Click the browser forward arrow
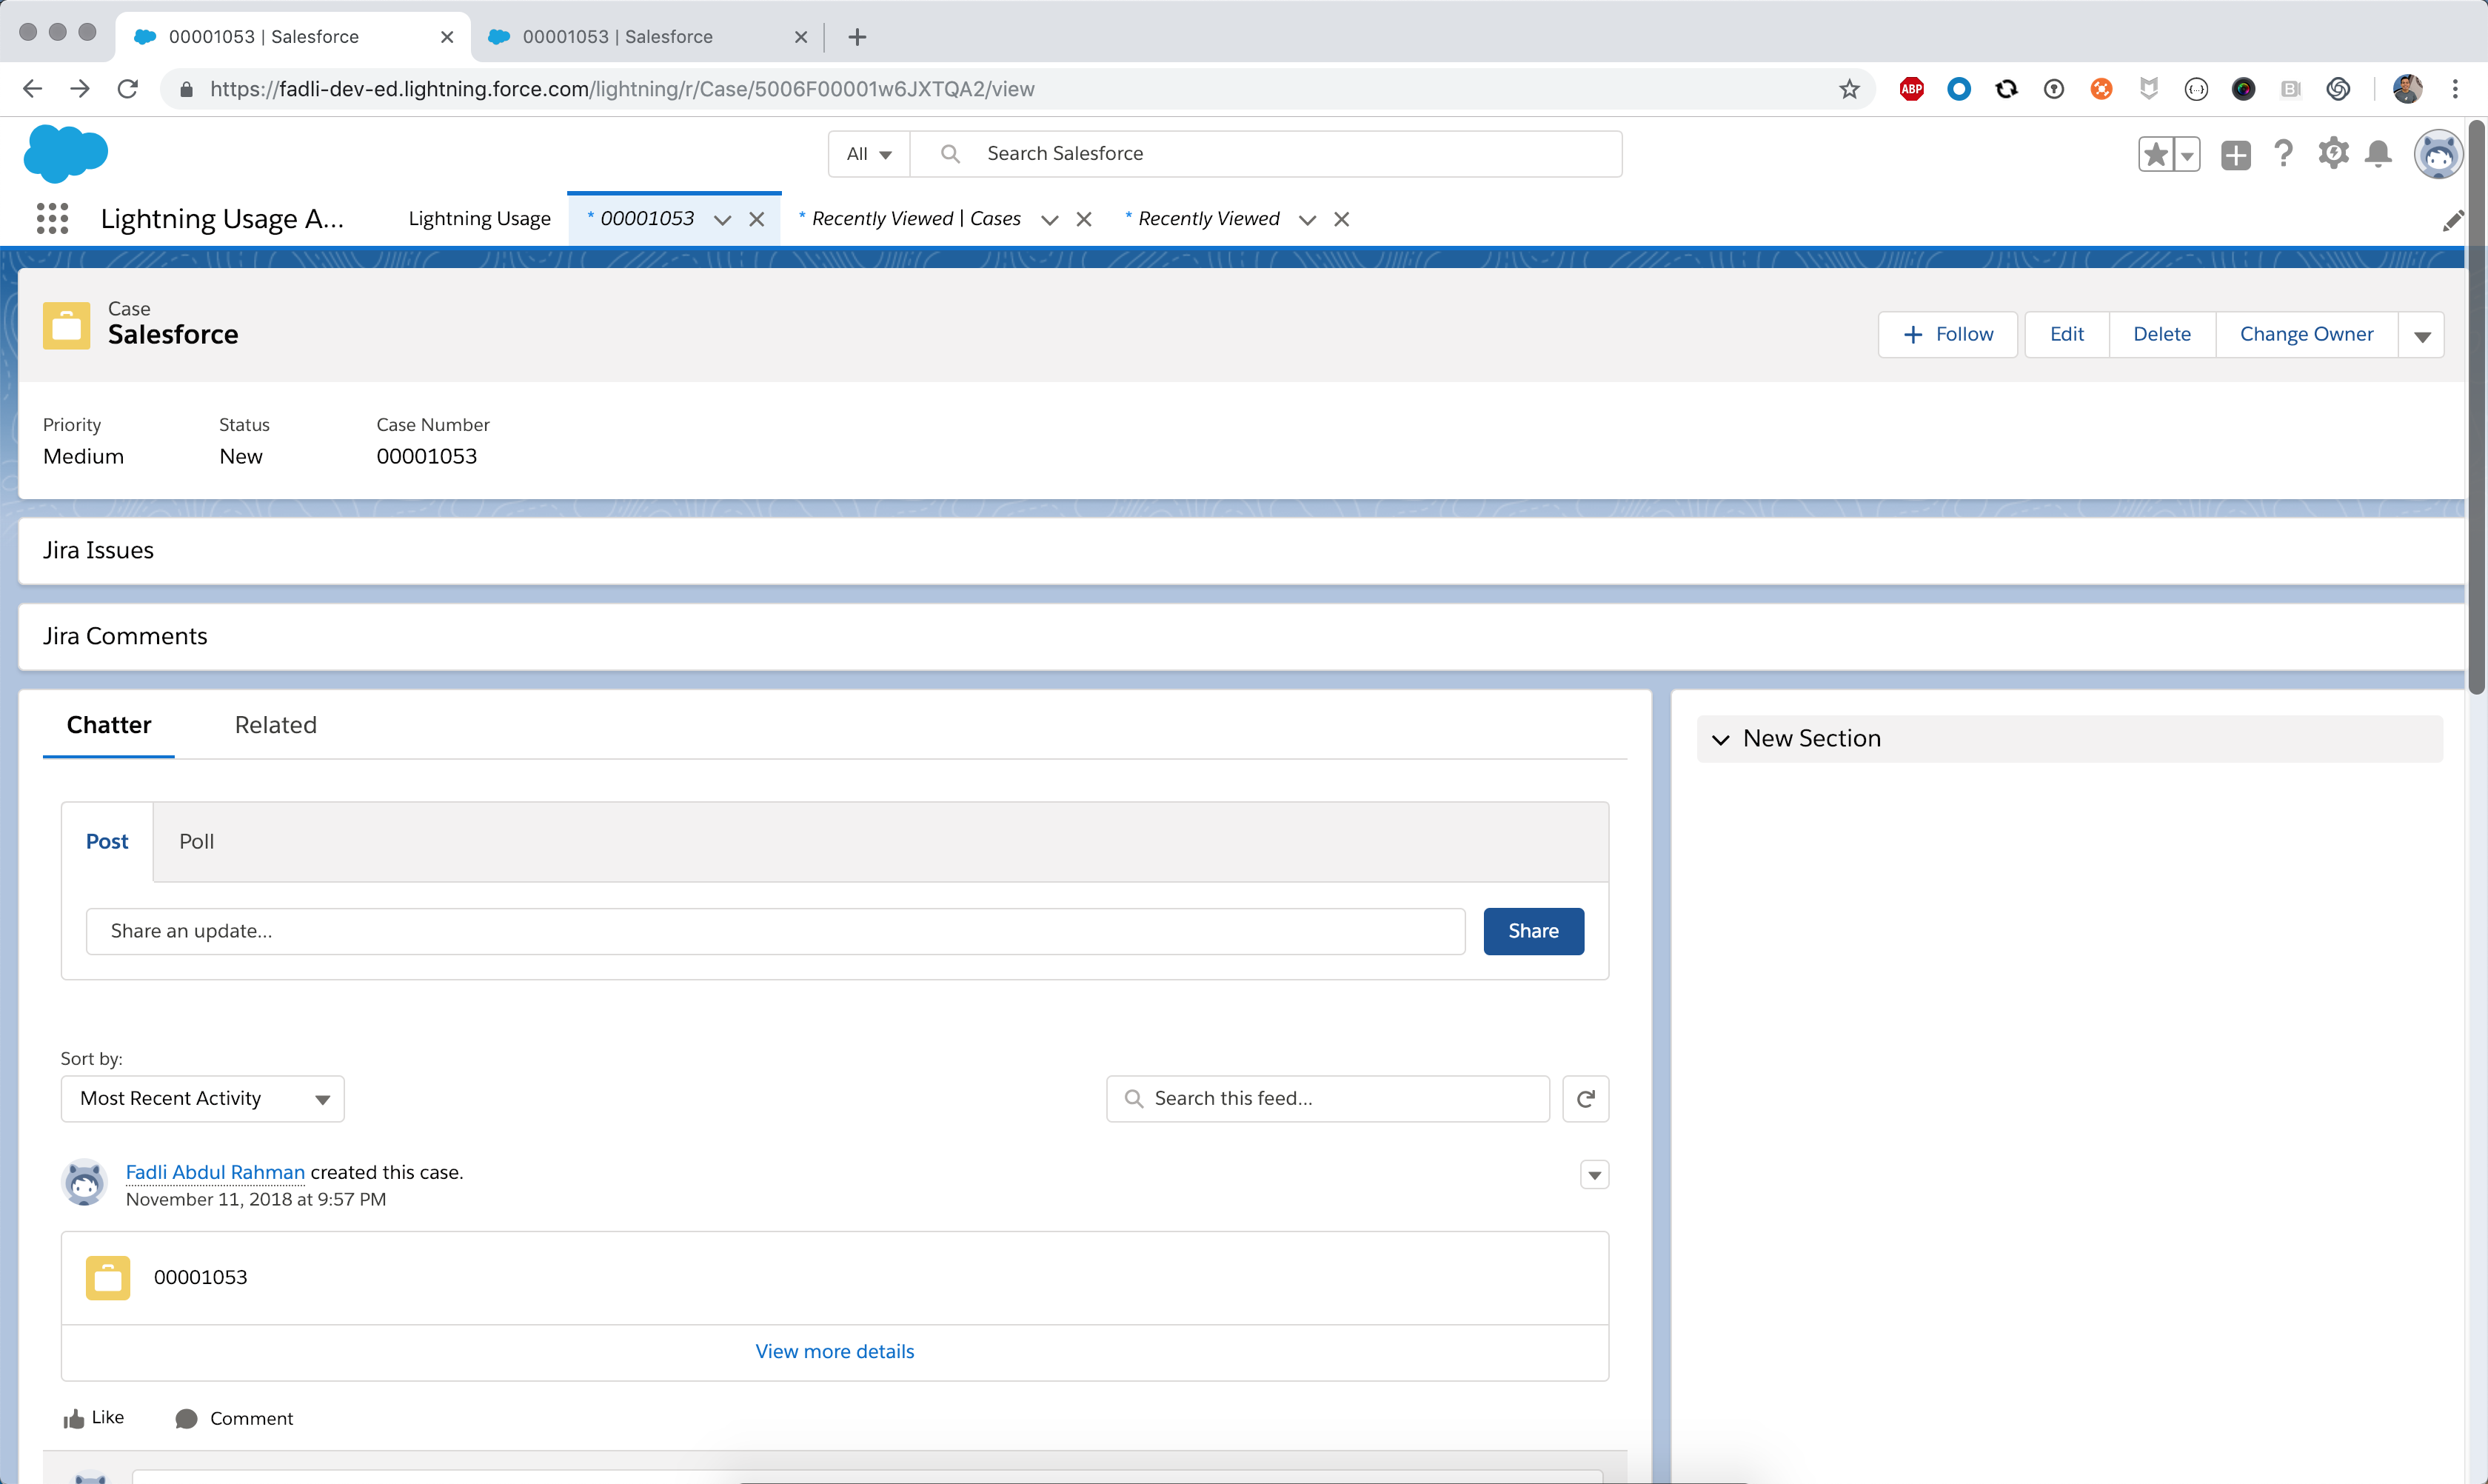This screenshot has width=2488, height=1484. (x=80, y=89)
